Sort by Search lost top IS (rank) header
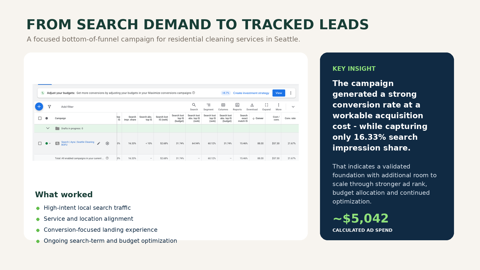The image size is (480, 270). (x=209, y=118)
